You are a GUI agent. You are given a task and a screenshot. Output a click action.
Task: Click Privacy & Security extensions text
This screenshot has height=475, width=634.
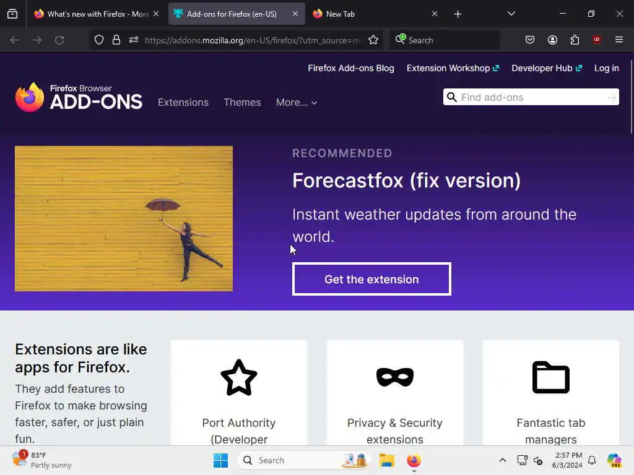pos(395,431)
